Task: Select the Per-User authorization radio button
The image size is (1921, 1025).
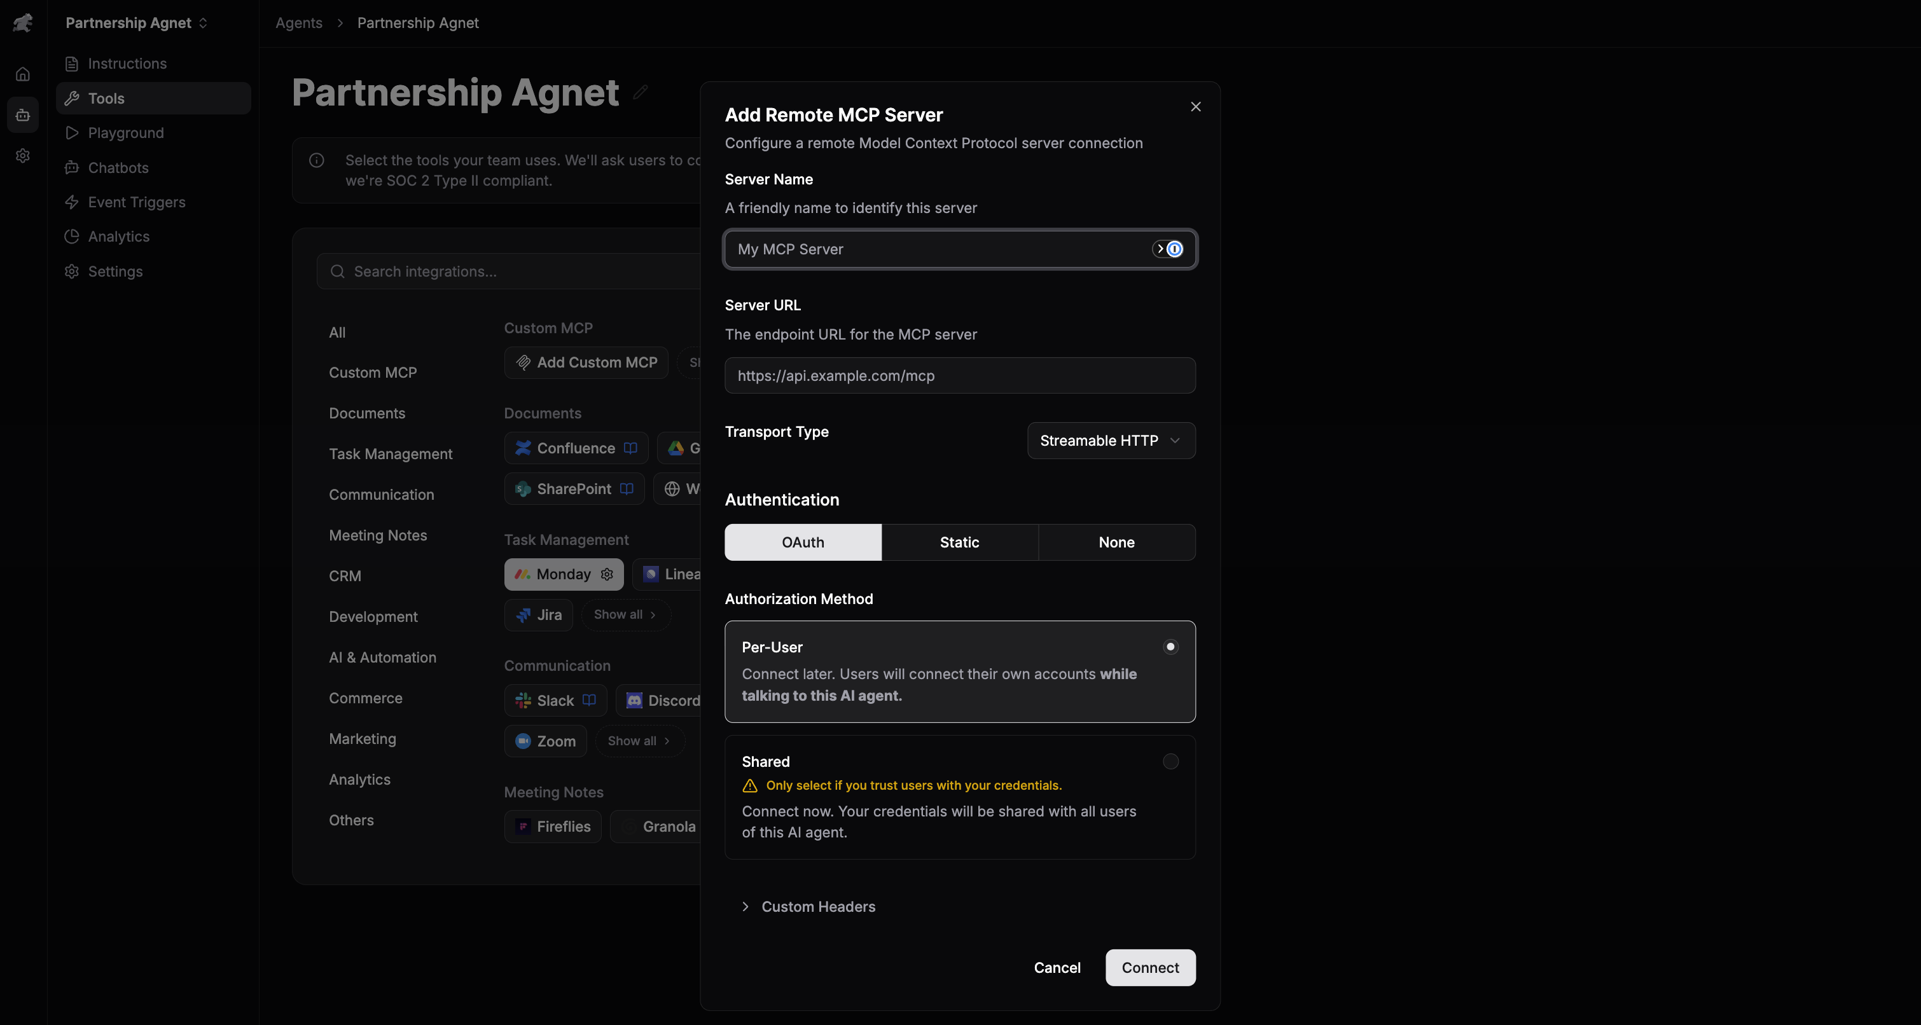Action: (x=1170, y=646)
